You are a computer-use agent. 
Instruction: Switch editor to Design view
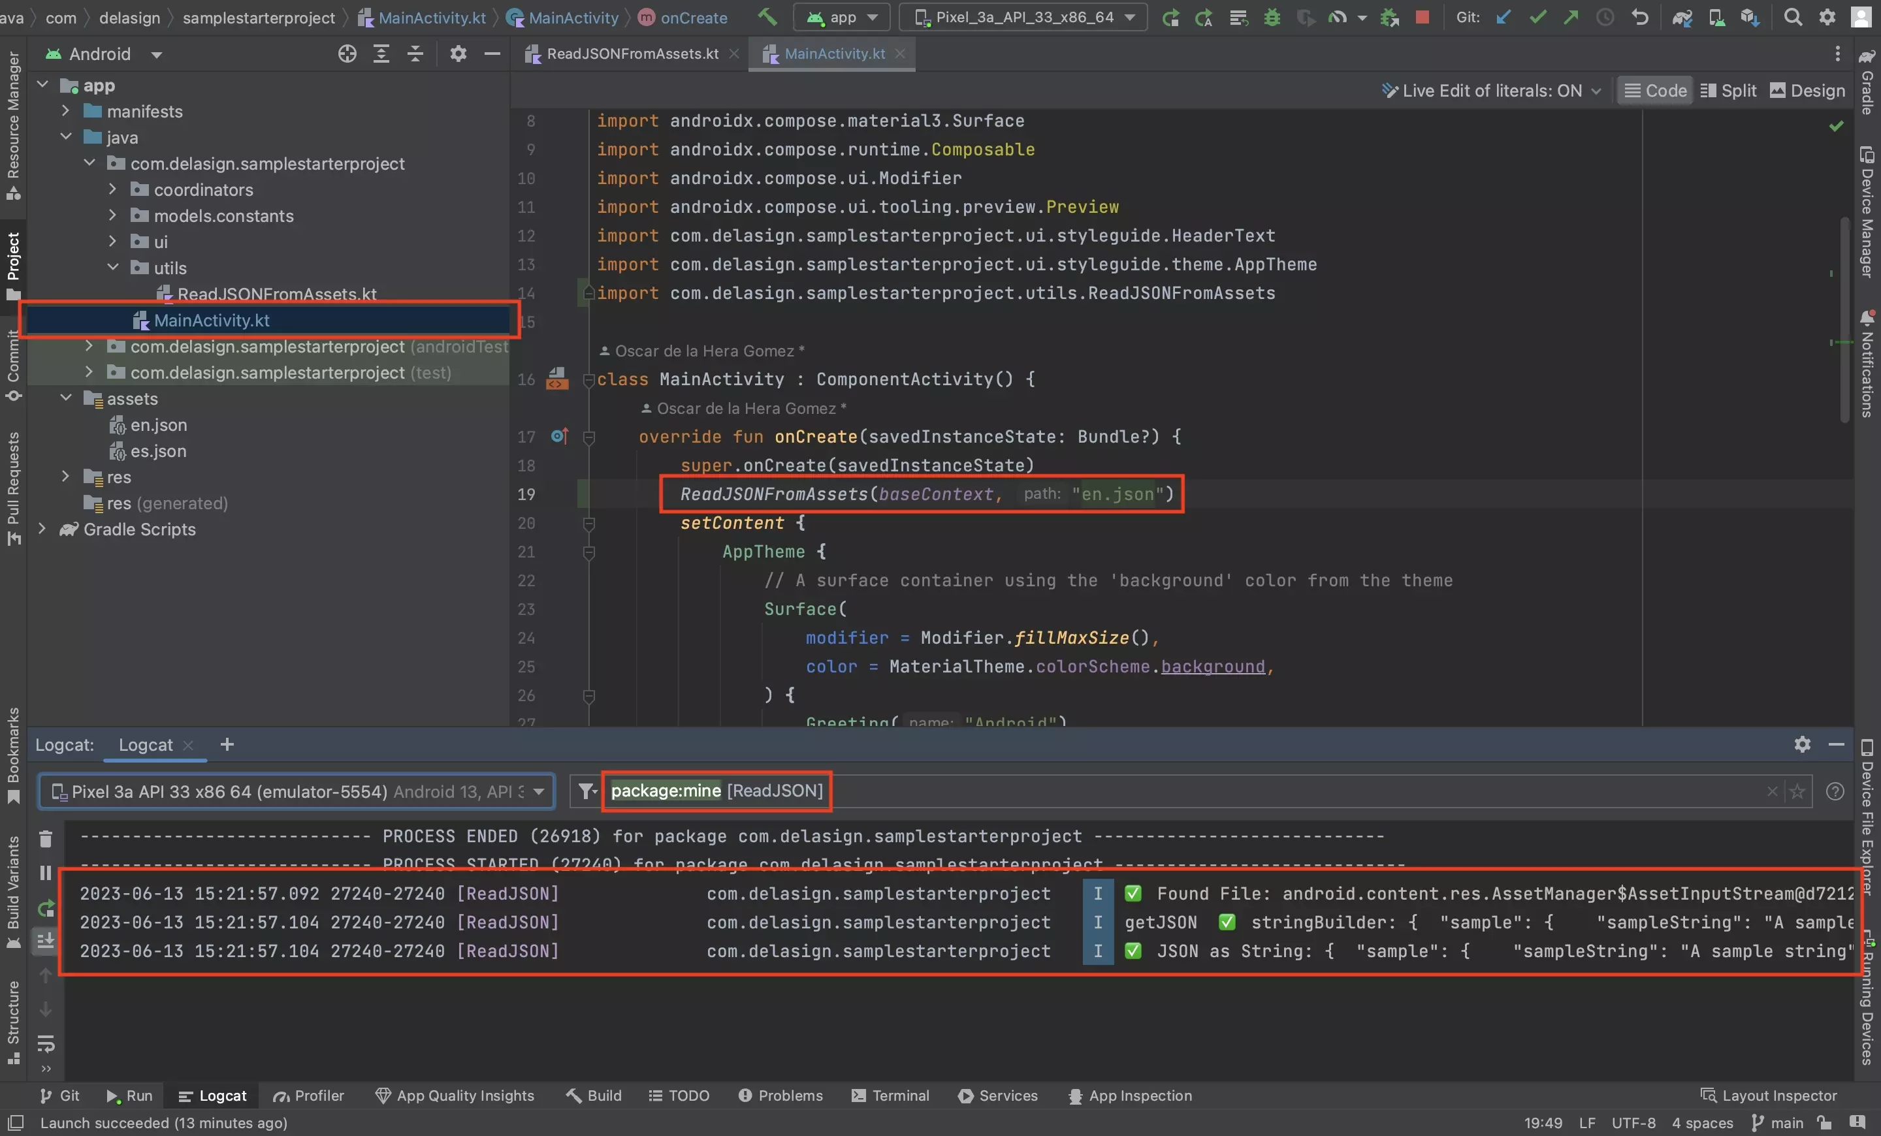(1807, 91)
